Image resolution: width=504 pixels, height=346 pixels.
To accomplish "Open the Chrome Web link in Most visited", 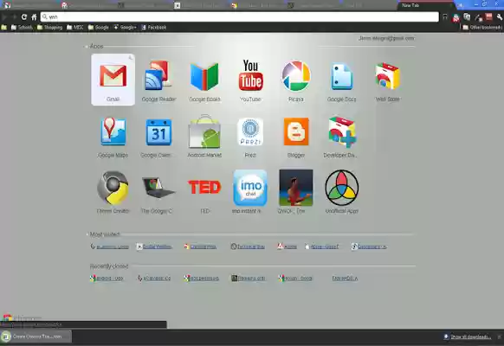I will [200, 247].
